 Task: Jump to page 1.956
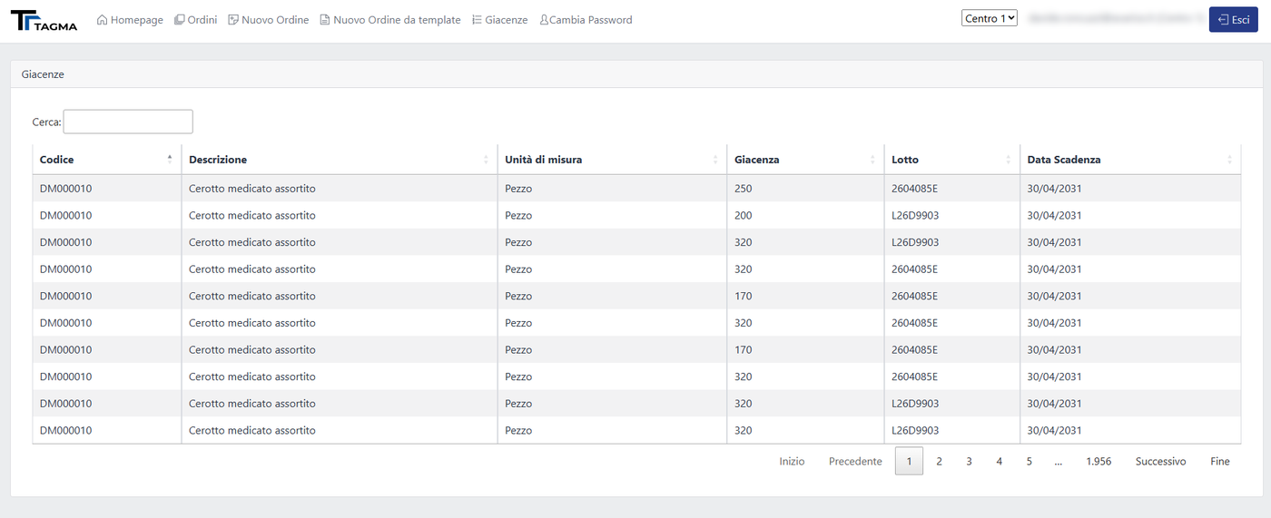tap(1099, 462)
